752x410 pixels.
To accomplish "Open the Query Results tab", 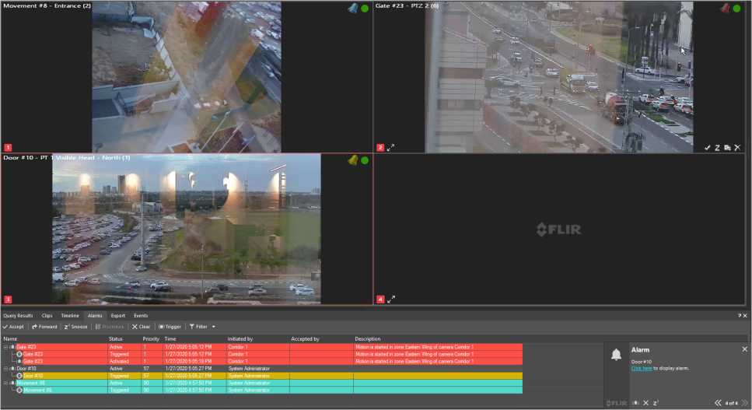I will pos(18,316).
